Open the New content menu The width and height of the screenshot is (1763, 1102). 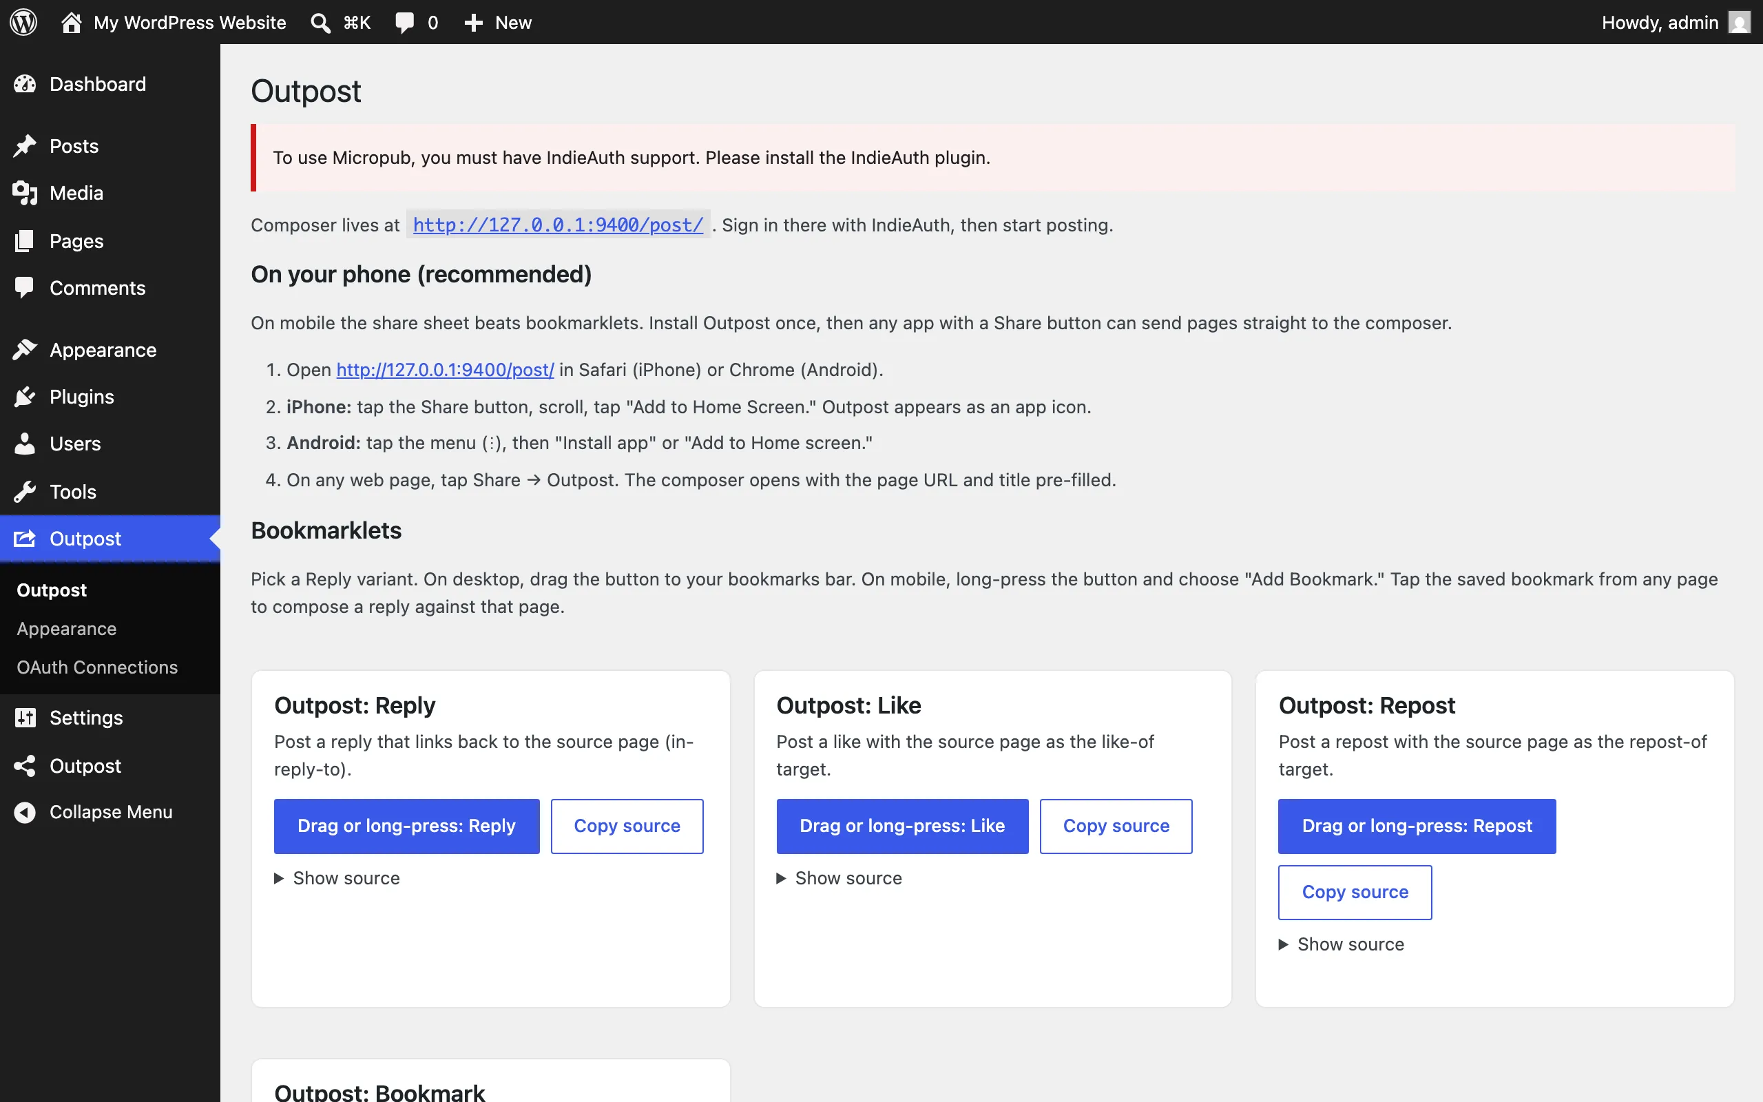click(499, 23)
